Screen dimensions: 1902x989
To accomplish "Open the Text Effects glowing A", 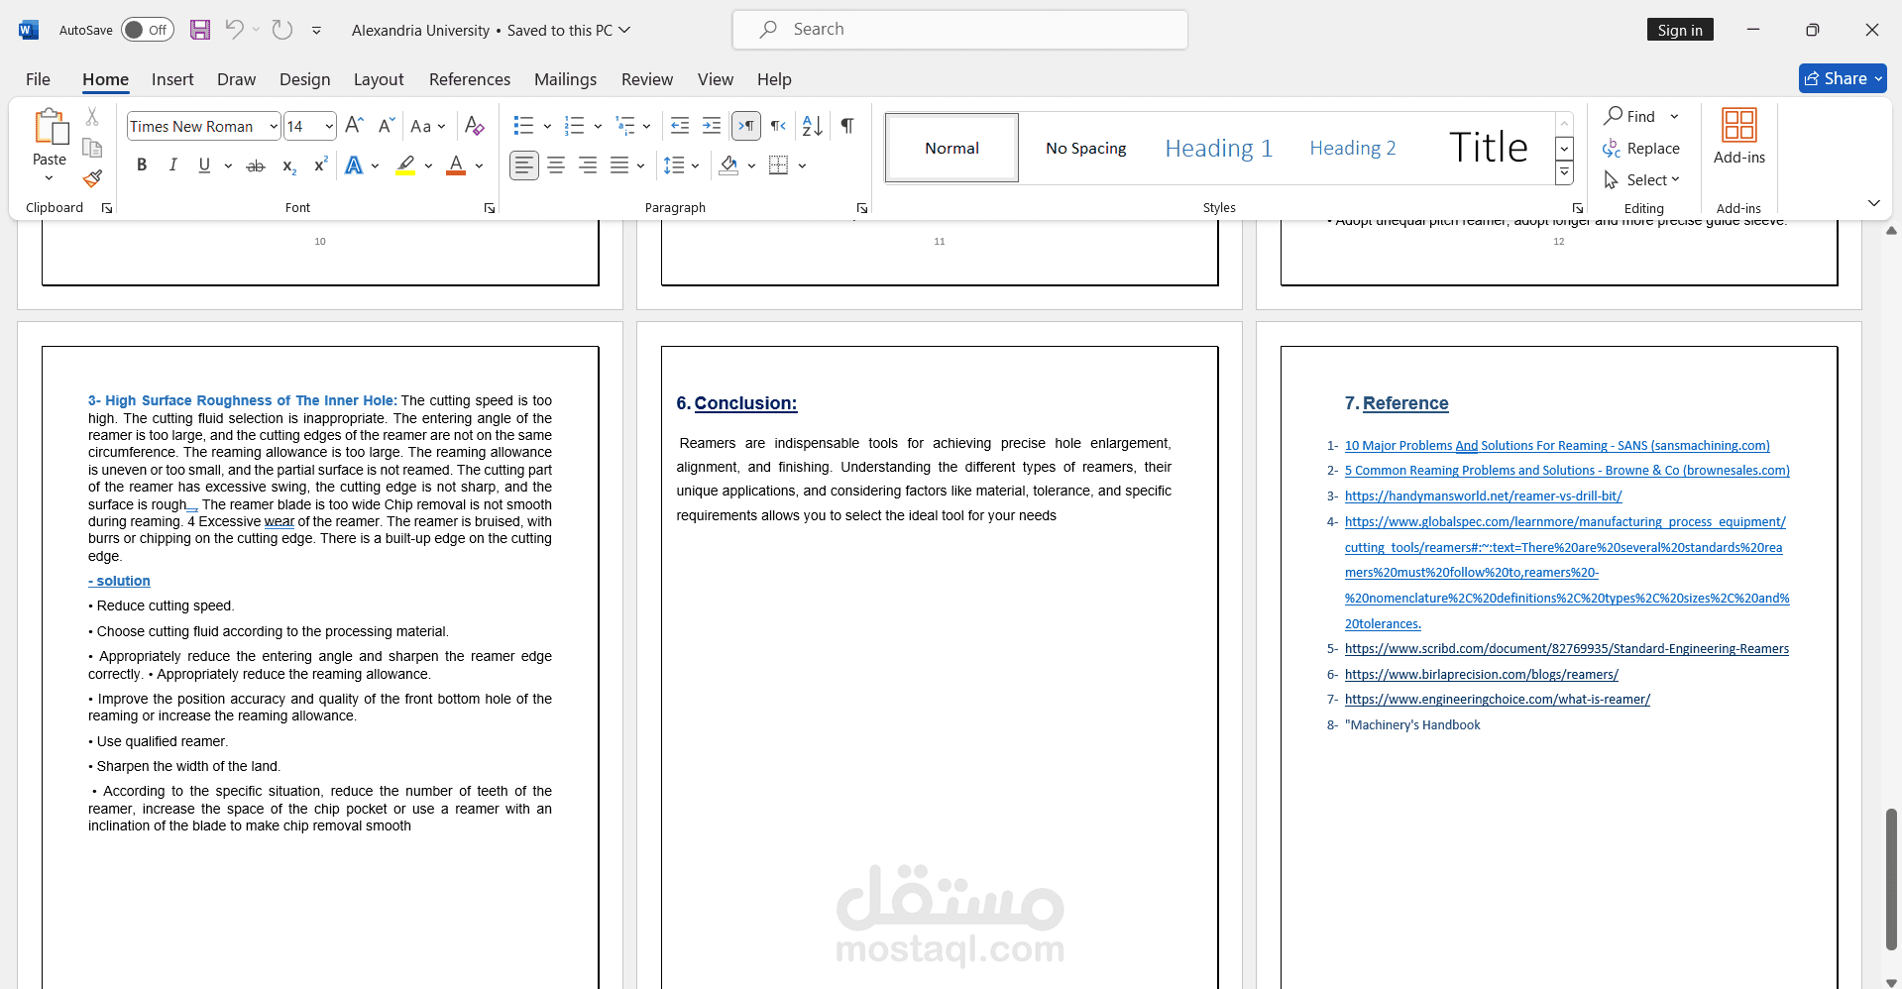I will tap(354, 165).
